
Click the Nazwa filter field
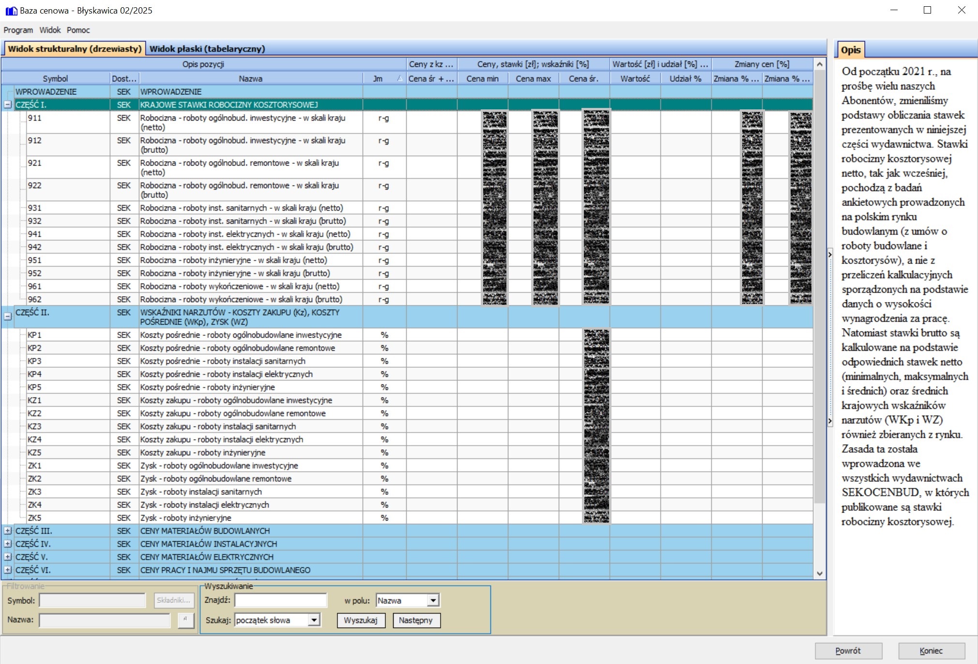pyautogui.click(x=105, y=620)
